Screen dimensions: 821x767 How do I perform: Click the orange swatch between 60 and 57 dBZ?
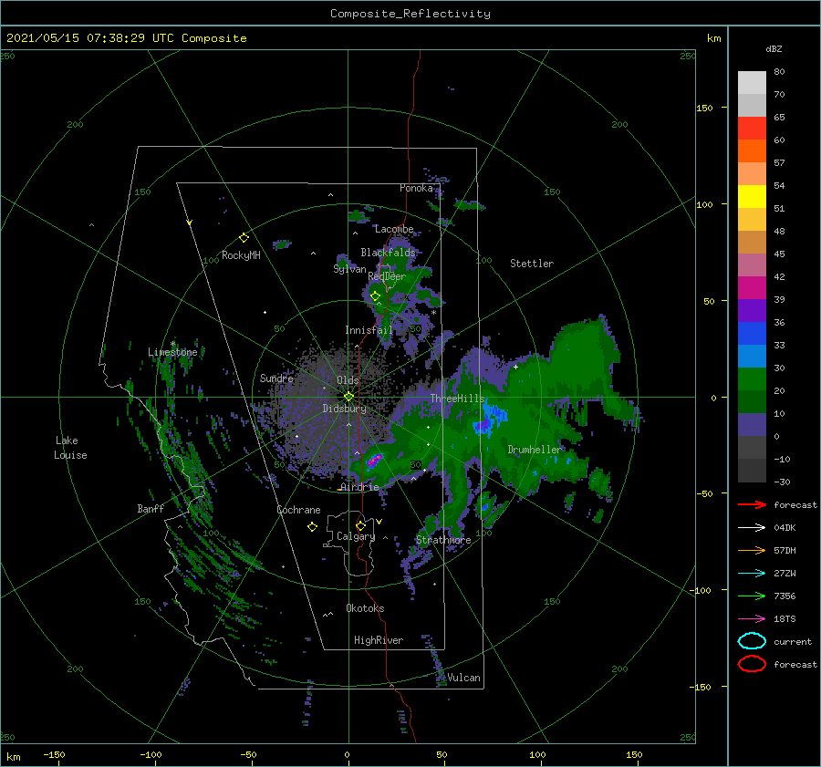pyautogui.click(x=752, y=151)
